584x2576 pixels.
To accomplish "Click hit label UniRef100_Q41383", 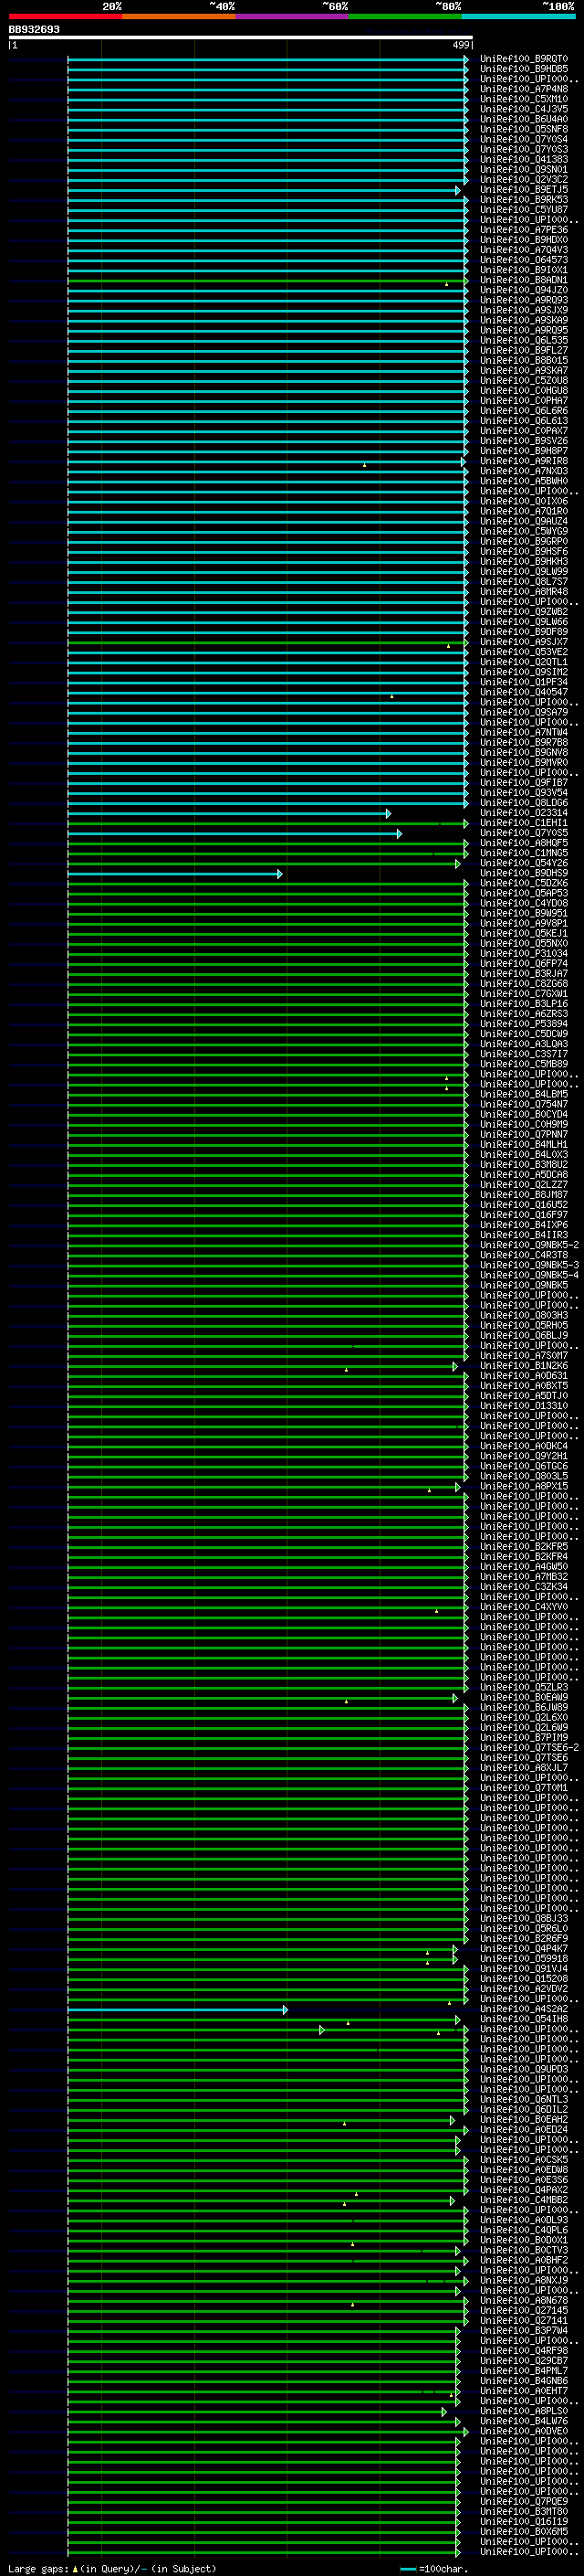I will 523,160.
